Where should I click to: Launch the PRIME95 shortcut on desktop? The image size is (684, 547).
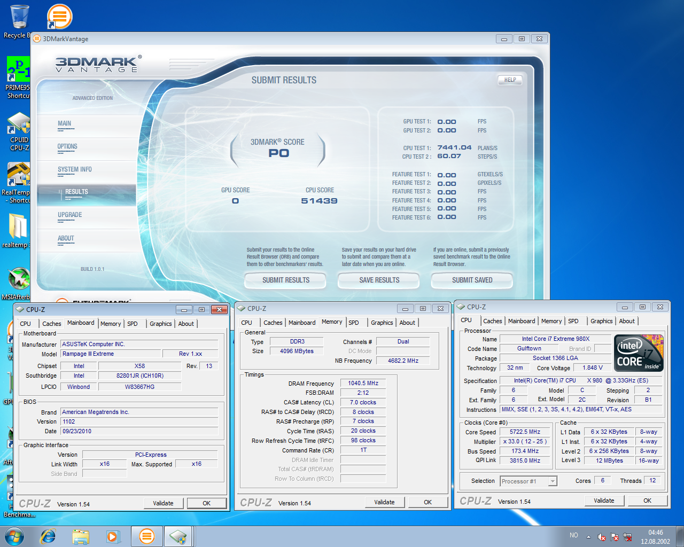click(x=18, y=77)
